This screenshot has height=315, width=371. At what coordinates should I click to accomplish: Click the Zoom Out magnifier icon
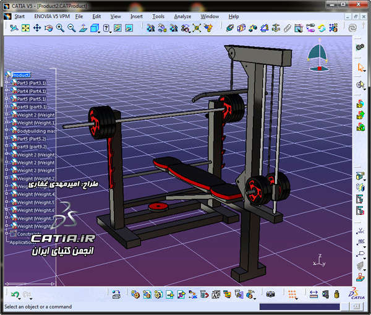[x=72, y=28]
